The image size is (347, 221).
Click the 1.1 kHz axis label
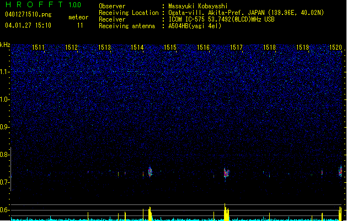tap(4, 72)
